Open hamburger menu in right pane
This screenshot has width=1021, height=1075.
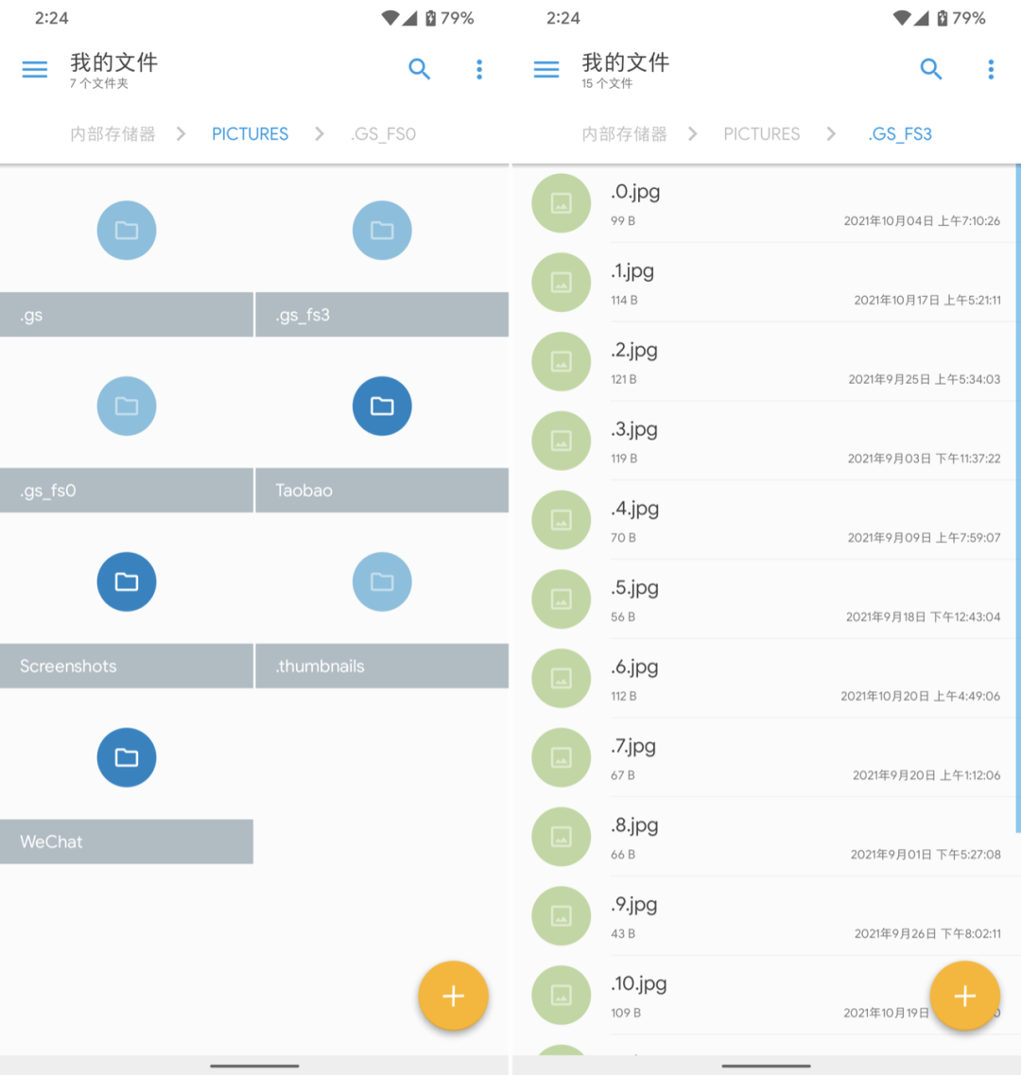coord(546,70)
